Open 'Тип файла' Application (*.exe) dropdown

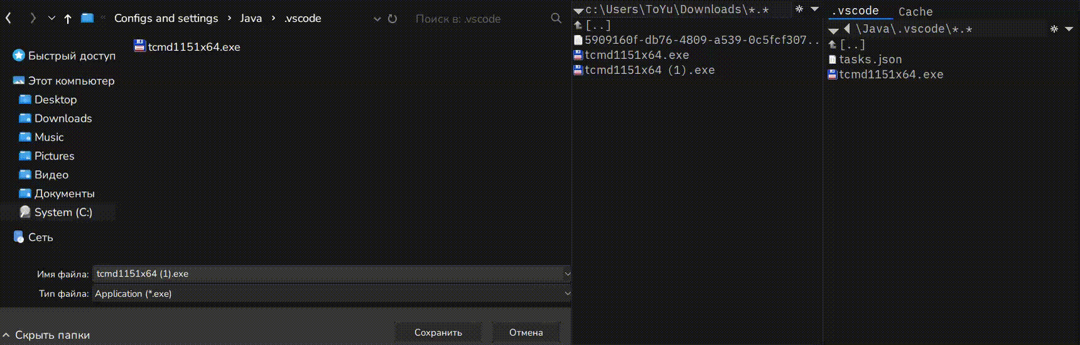click(332, 294)
